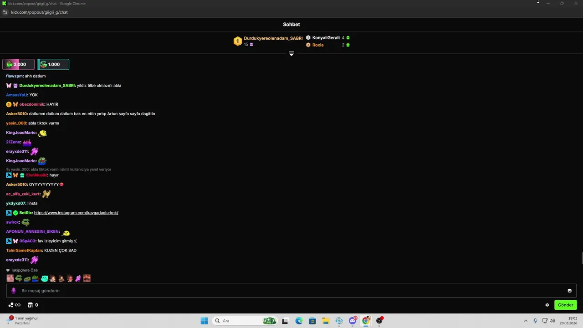Click the chat scrollbar thumb on the right
The image size is (583, 328).
tap(581, 258)
